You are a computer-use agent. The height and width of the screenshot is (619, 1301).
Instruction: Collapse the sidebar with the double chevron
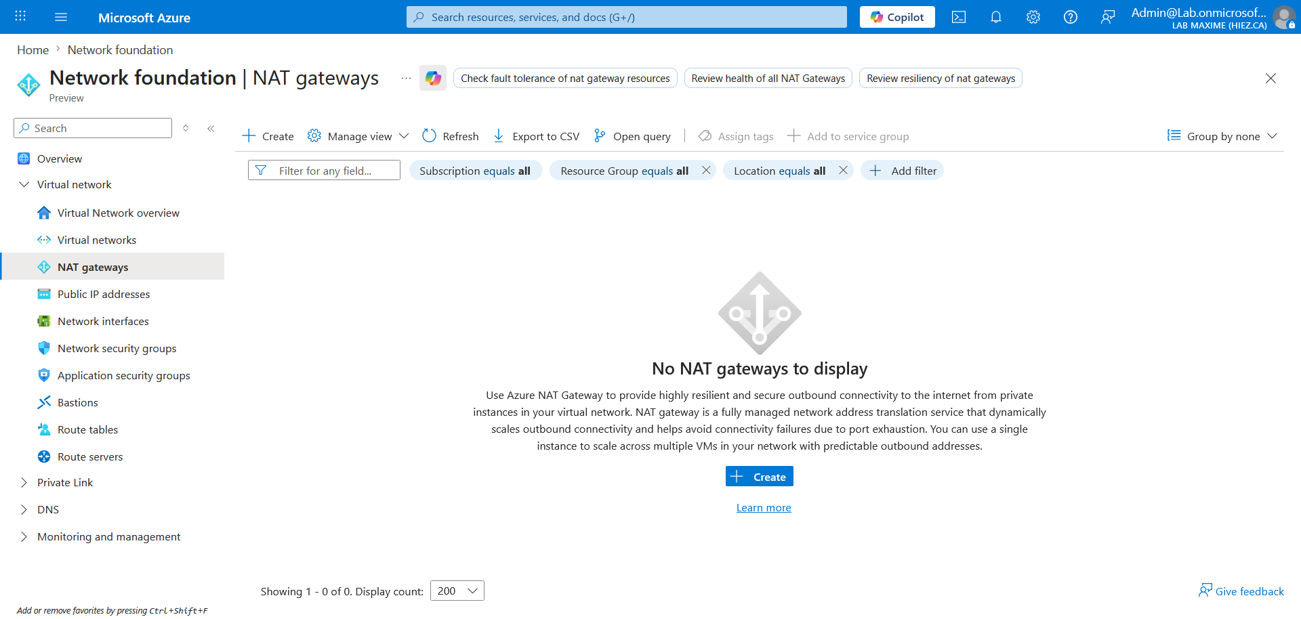point(211,128)
